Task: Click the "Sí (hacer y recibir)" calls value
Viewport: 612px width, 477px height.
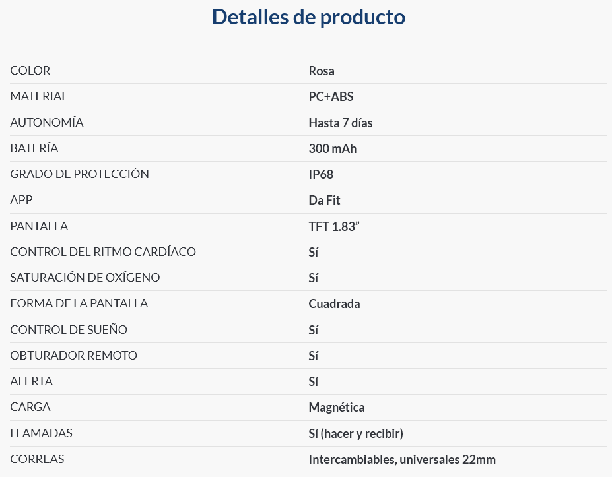Action: [x=356, y=433]
